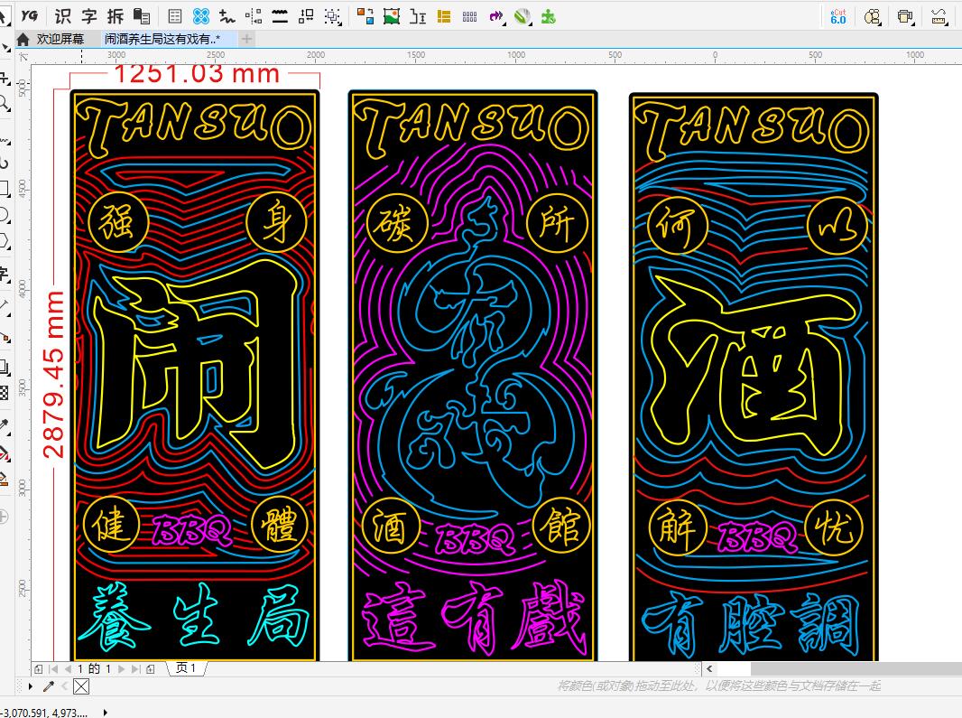962x718 pixels.
Task: Click the cursor coordinates -3,070.591 readout
Action: tap(45, 713)
